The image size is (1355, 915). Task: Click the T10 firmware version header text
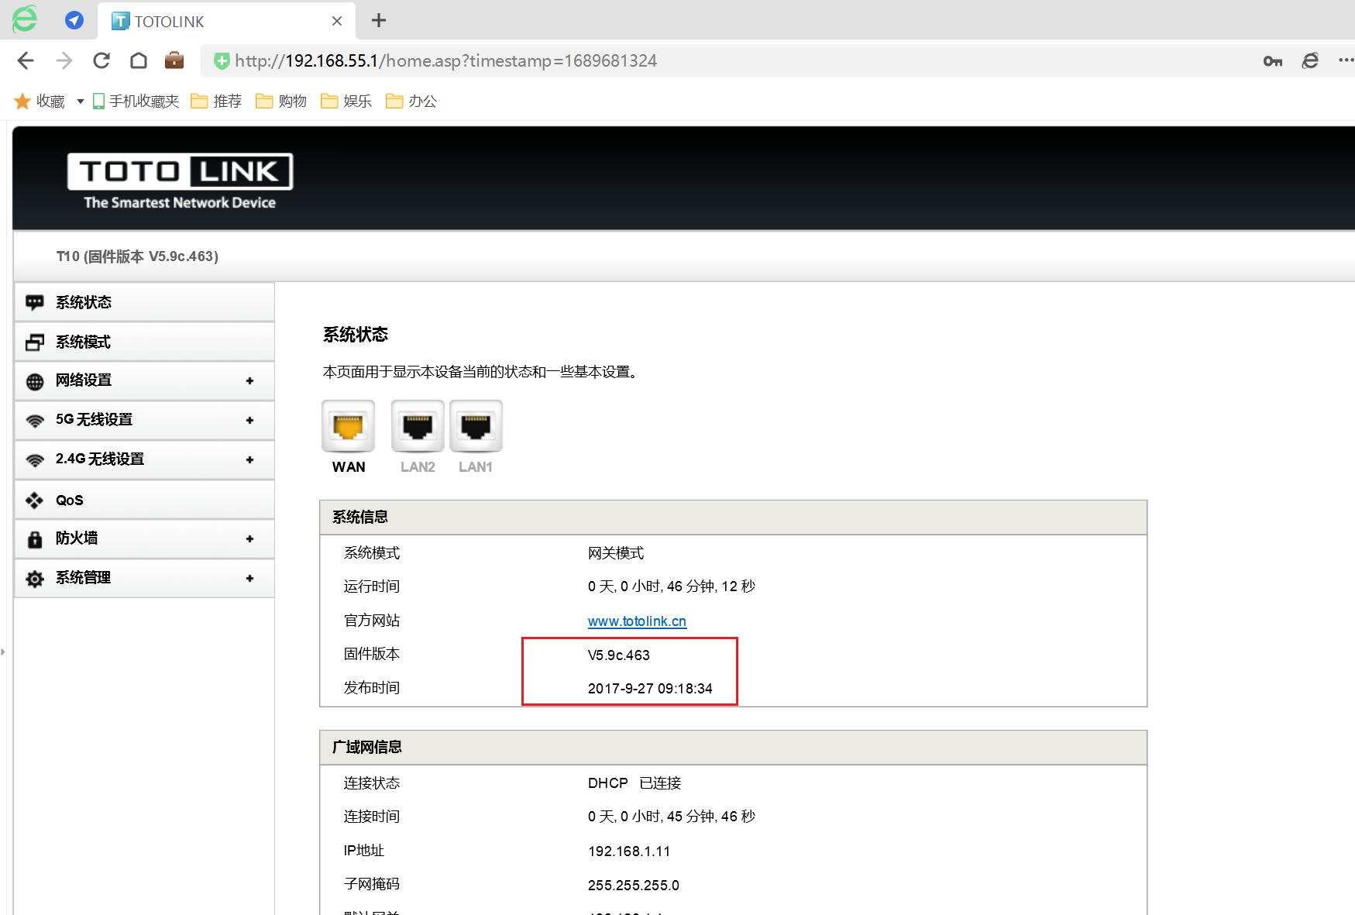coord(137,256)
